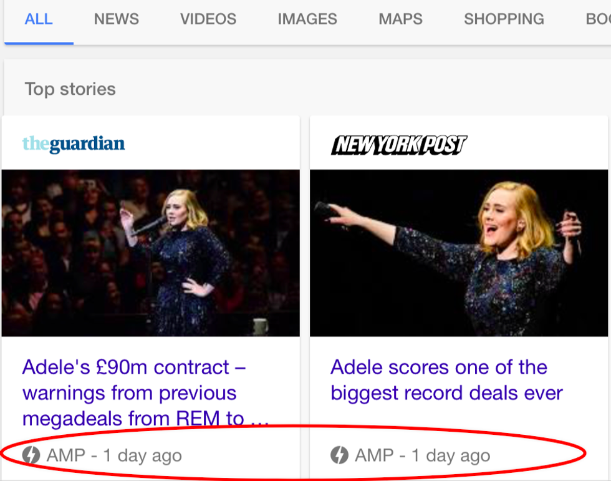Viewport: 611px width, 481px height.
Task: Click the Guardian logo
Action: (x=74, y=144)
